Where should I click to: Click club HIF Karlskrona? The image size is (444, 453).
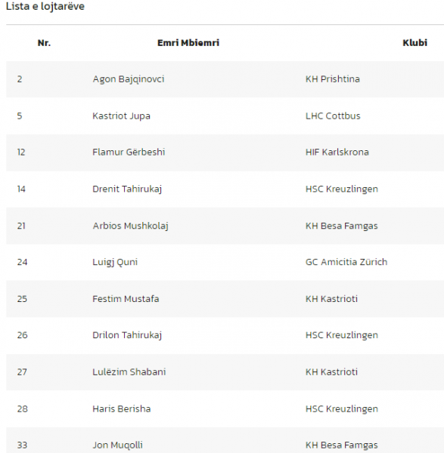(337, 153)
